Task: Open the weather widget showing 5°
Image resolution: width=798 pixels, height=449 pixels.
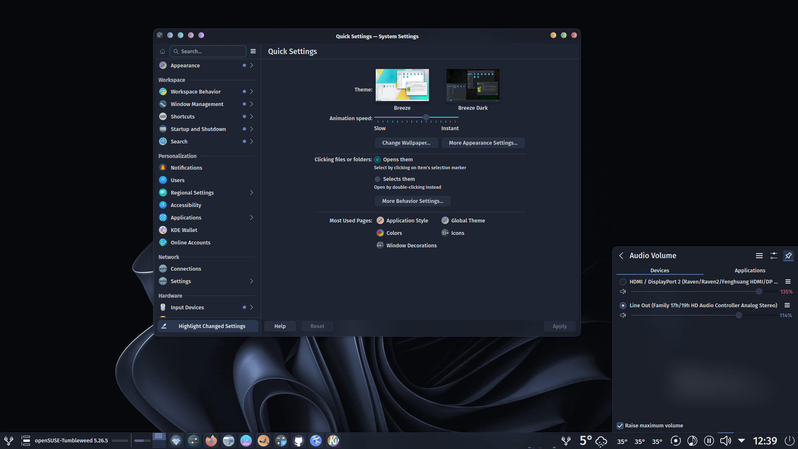Action: point(593,441)
